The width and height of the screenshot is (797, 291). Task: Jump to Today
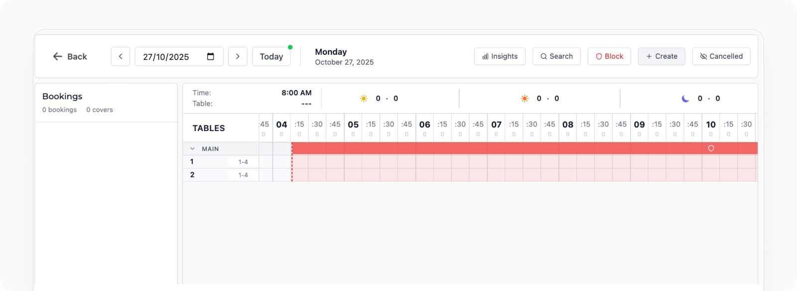[271, 56]
